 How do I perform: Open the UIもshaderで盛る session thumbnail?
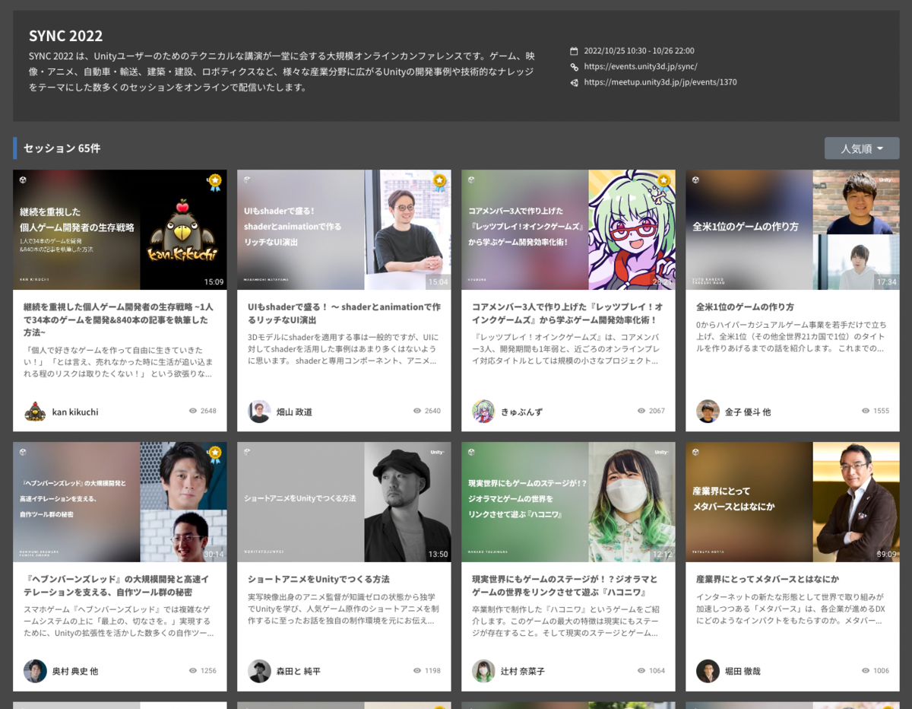click(344, 230)
